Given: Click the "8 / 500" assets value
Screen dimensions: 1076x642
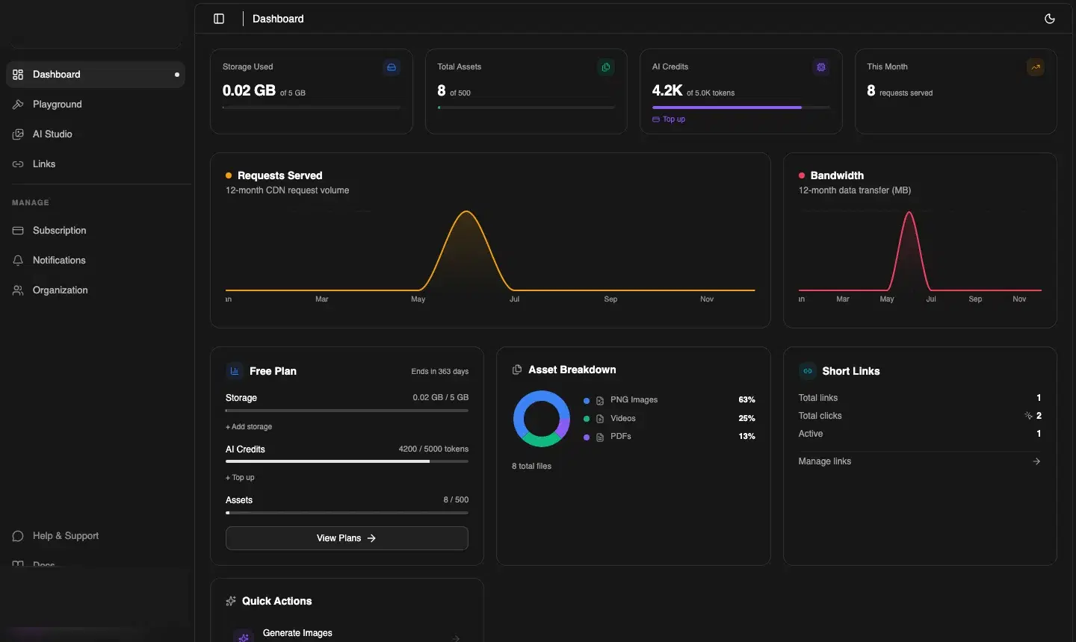Looking at the screenshot, I should tap(456, 500).
